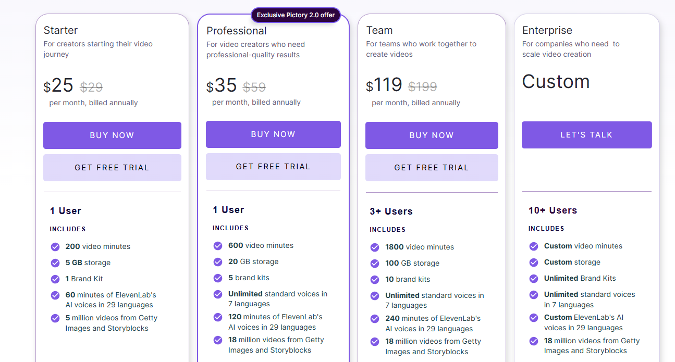Click the checkmark beside 1800 video minutes

tap(375, 247)
